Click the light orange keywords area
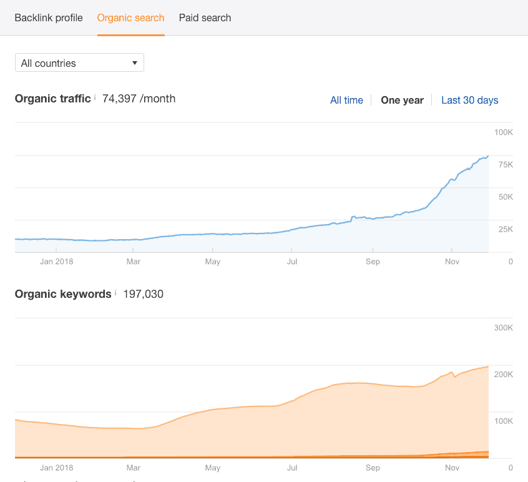 (x=250, y=431)
